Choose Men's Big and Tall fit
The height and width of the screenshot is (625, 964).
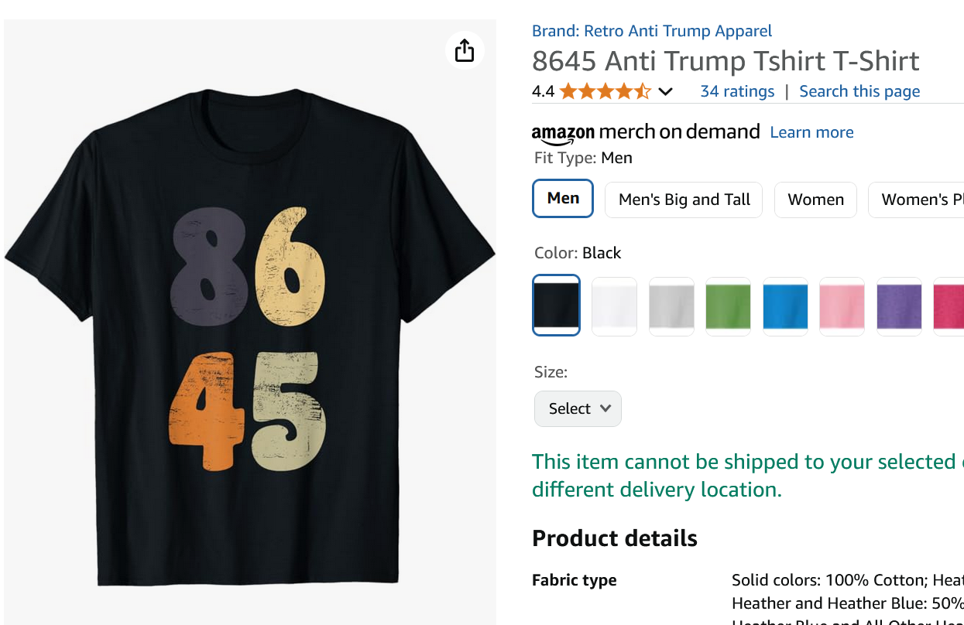click(x=684, y=200)
